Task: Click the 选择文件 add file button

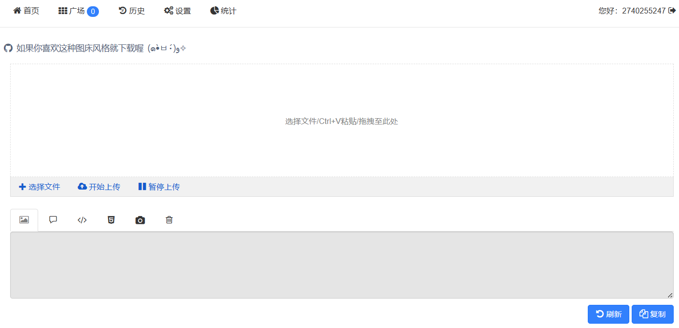Action: click(40, 187)
